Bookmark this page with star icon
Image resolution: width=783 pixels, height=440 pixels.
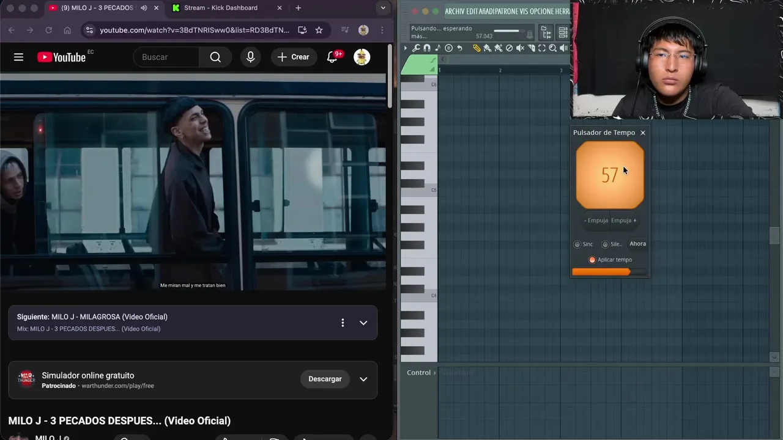(319, 30)
